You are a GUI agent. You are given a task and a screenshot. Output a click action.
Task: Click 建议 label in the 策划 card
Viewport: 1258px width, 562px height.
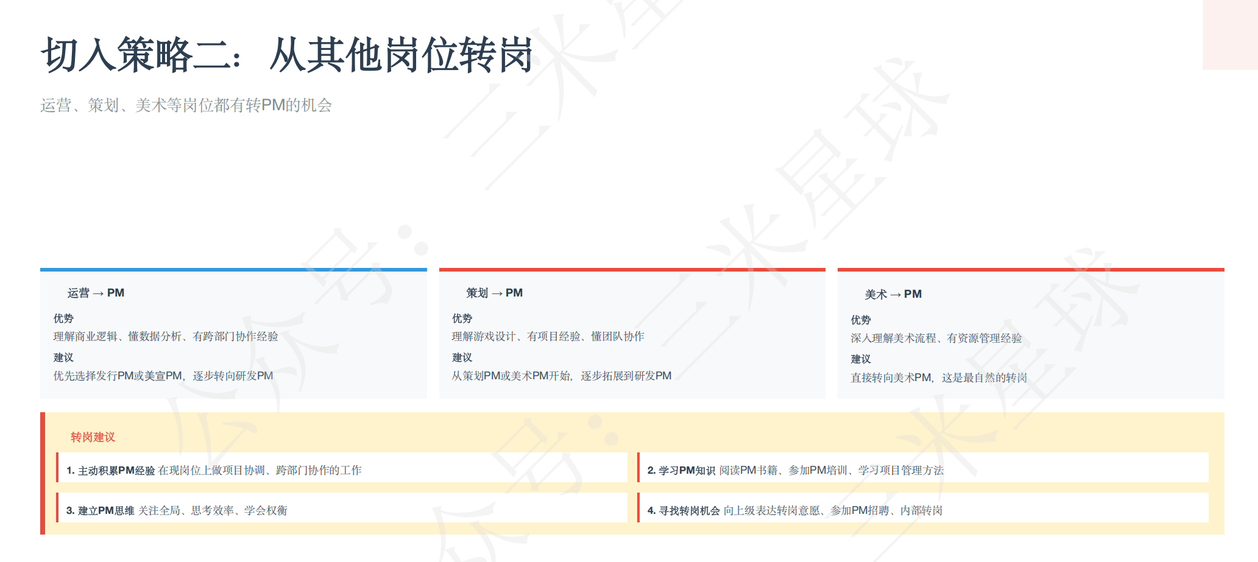point(462,357)
